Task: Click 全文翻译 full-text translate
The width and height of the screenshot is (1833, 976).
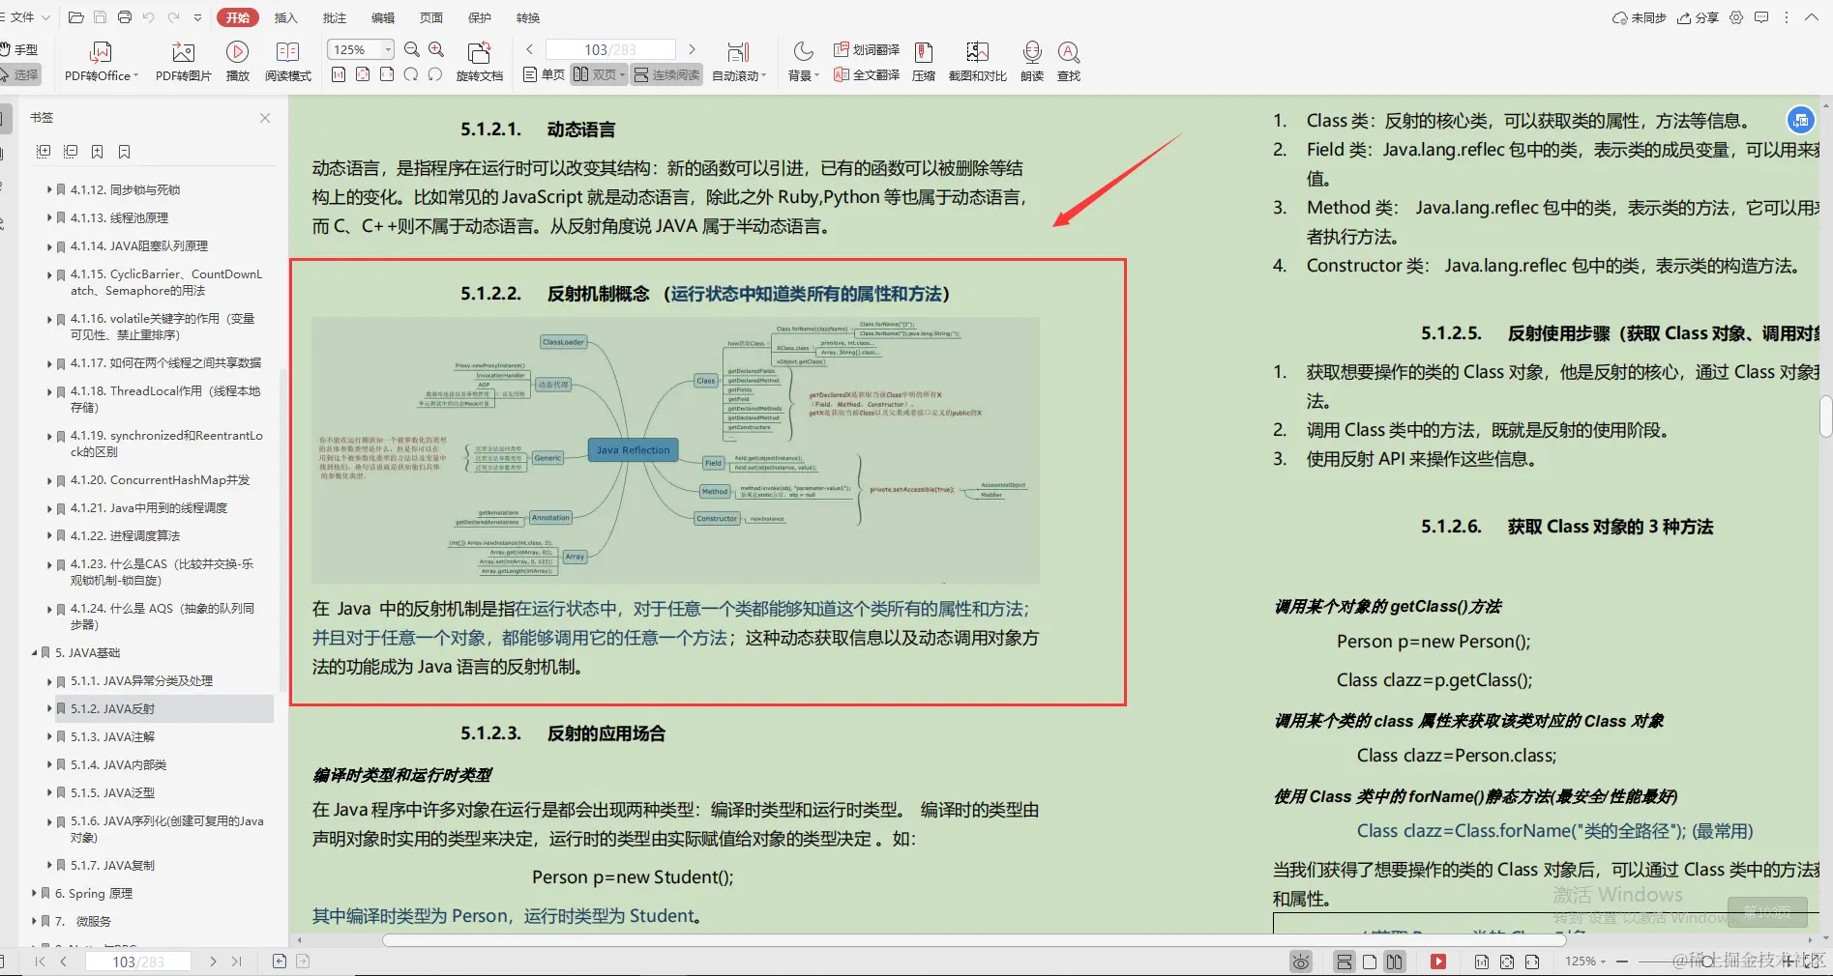Action: [867, 74]
